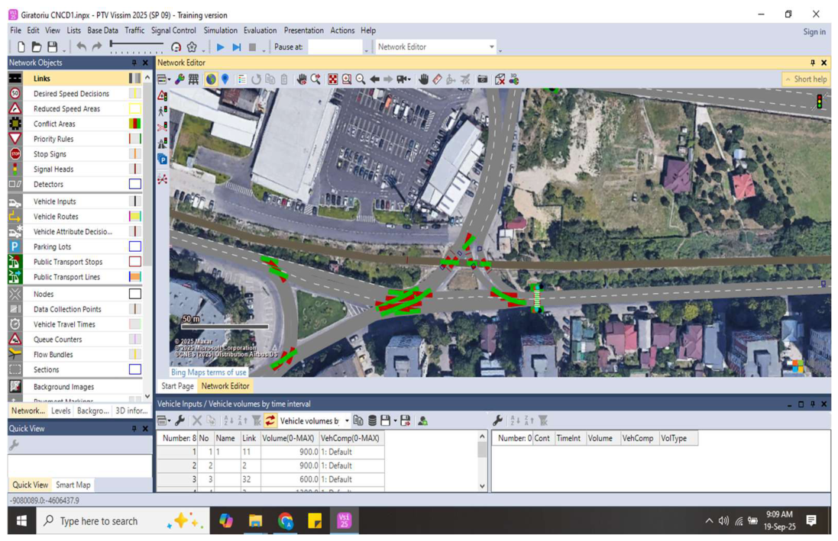Expand the Short help panel
Viewport: 838px width, 541px height.
pos(806,79)
